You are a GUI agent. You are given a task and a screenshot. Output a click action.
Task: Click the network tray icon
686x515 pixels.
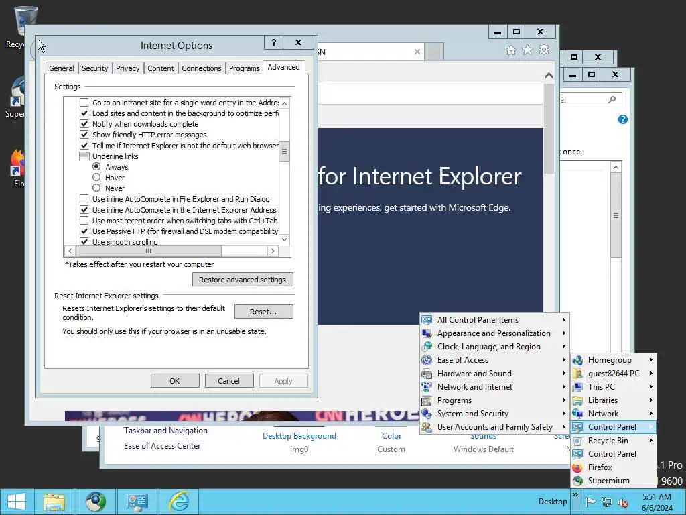tap(606, 502)
